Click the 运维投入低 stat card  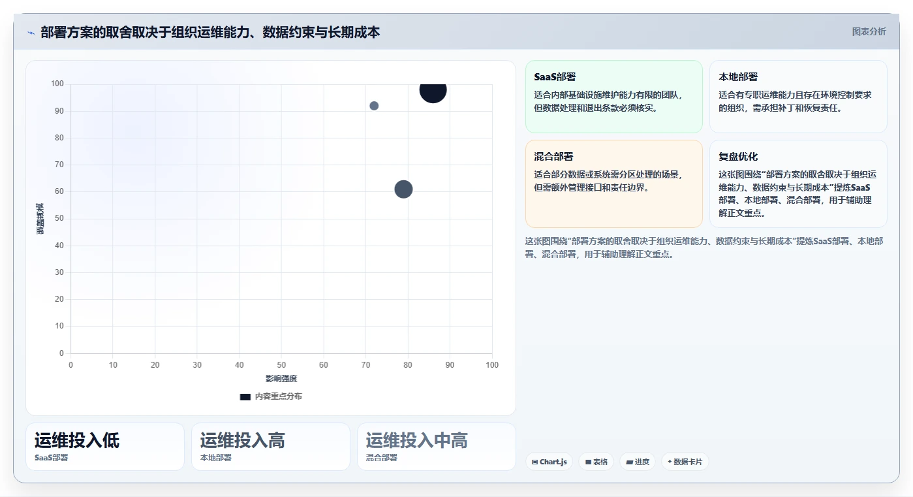(105, 447)
